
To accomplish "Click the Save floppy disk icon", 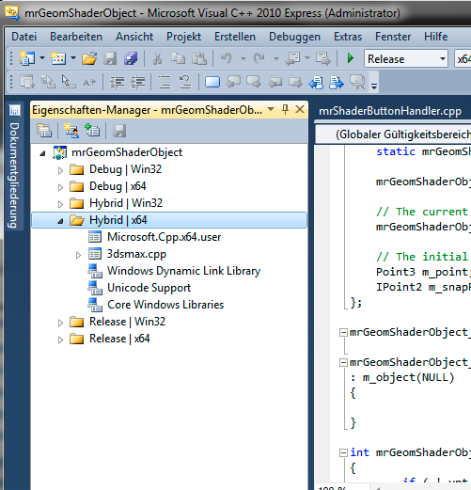I will point(110,58).
